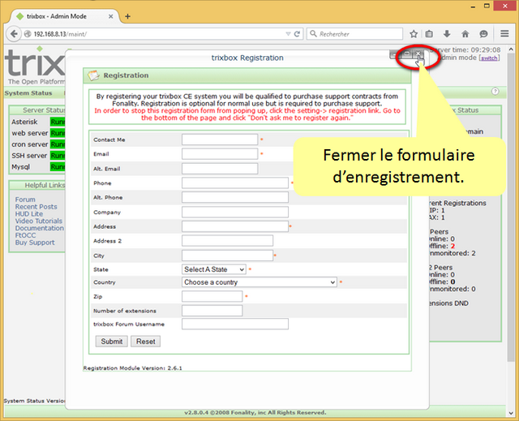
Task: Click the help question mark icon
Action: click(x=495, y=92)
